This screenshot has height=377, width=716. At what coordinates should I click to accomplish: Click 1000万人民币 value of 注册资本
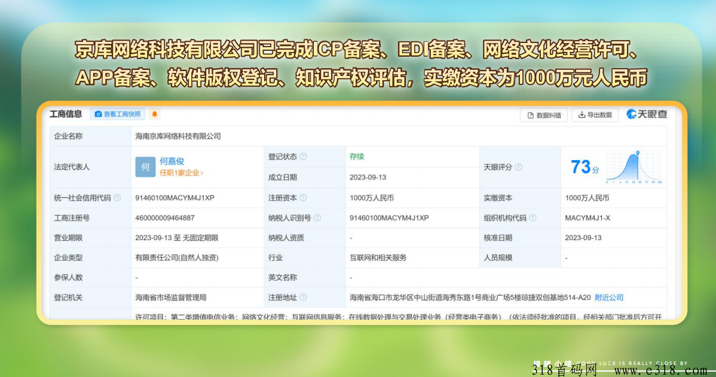coord(372,198)
